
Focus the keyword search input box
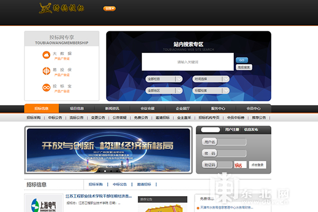[x=188, y=62]
